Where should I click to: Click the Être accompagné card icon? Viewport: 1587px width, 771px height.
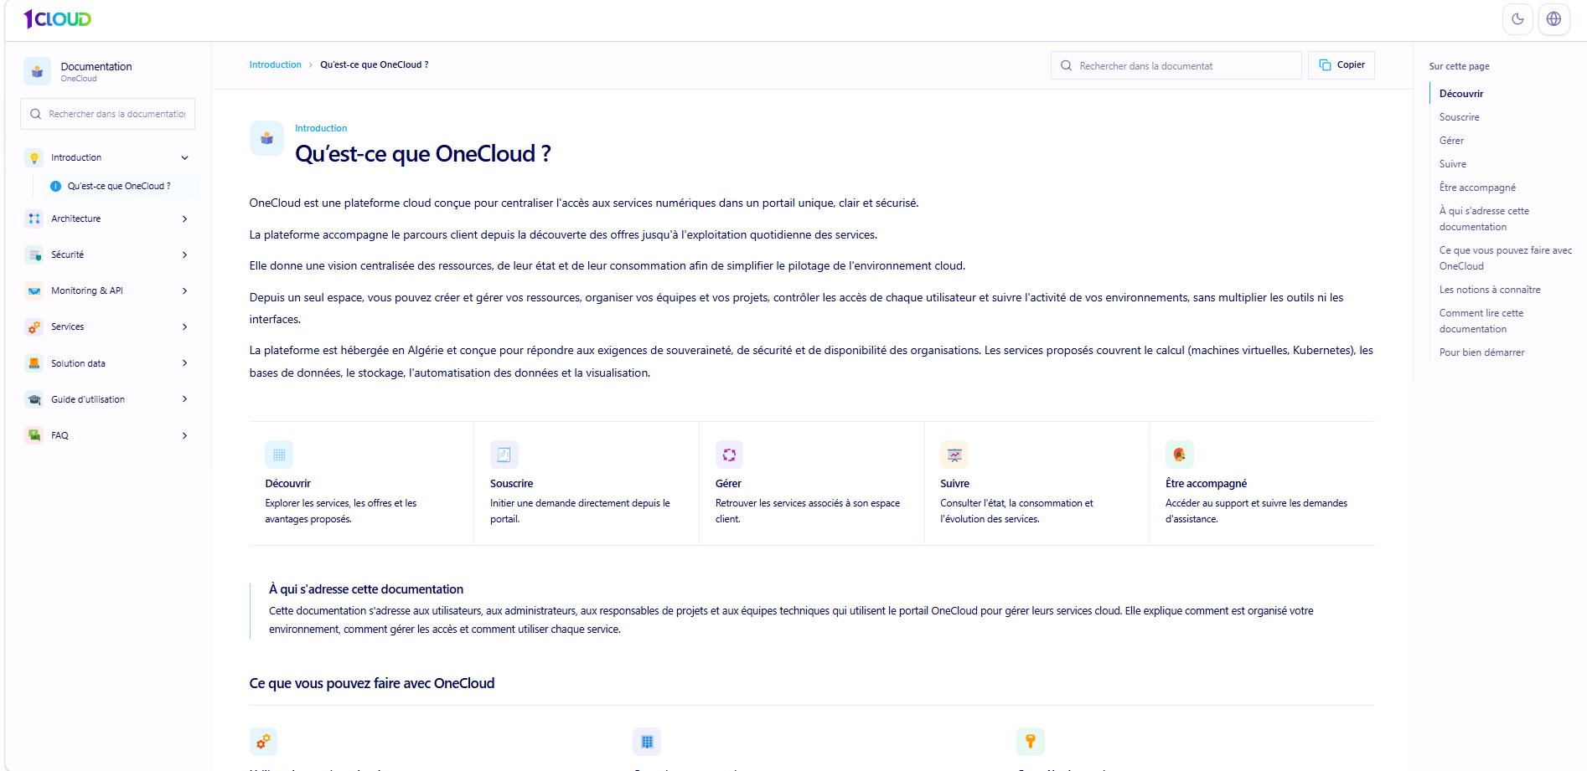tap(1180, 455)
